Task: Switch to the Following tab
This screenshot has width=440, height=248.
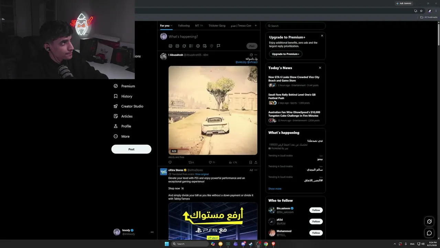Action: pos(184,25)
